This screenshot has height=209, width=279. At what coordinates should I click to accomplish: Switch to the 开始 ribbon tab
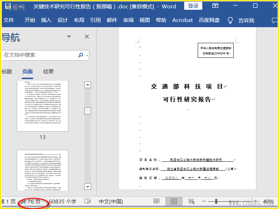(x=30, y=20)
